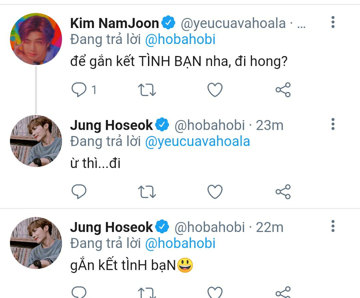Share the 22m Jung Hoseok tweet
The image size is (360, 298).
pos(283,292)
